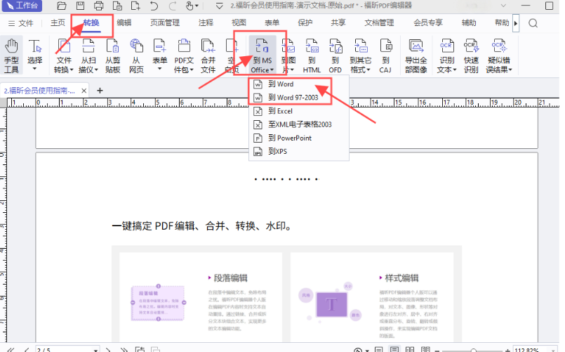This screenshot has width=565, height=352.
Task: Switch to the 主页 home tab
Action: (x=58, y=22)
